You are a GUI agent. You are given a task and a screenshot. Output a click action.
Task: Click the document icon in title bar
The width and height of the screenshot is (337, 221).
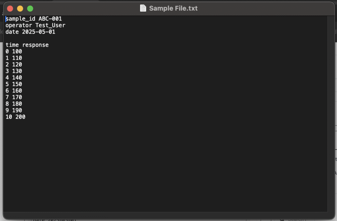pyautogui.click(x=143, y=8)
